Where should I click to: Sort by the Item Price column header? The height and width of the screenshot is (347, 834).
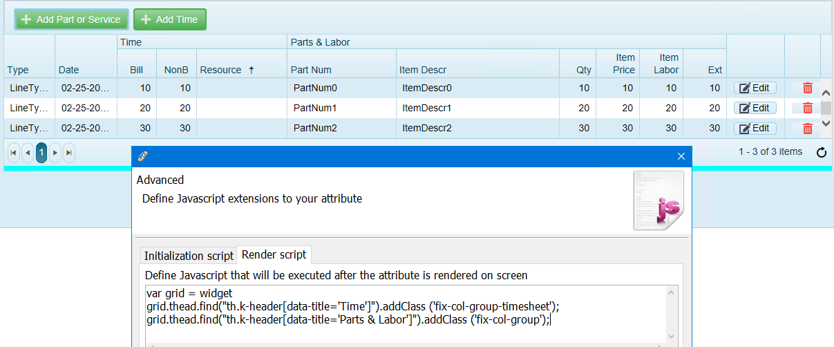pos(618,64)
